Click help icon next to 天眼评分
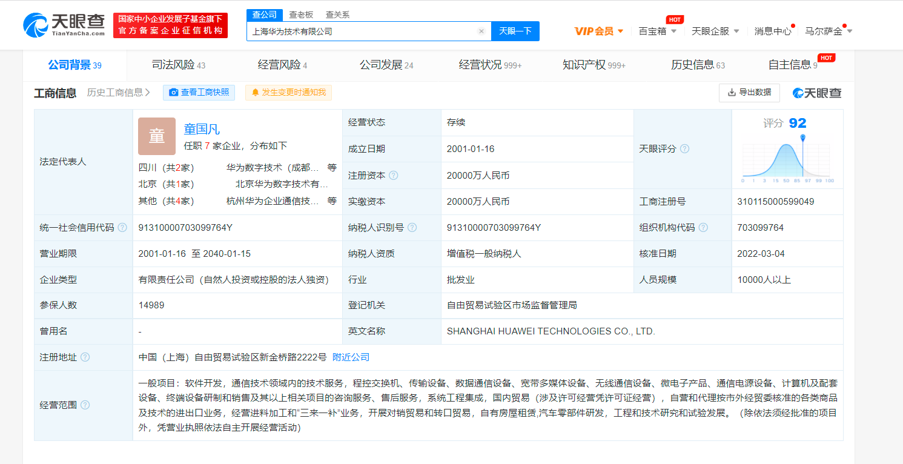Image resolution: width=903 pixels, height=464 pixels. [x=684, y=148]
